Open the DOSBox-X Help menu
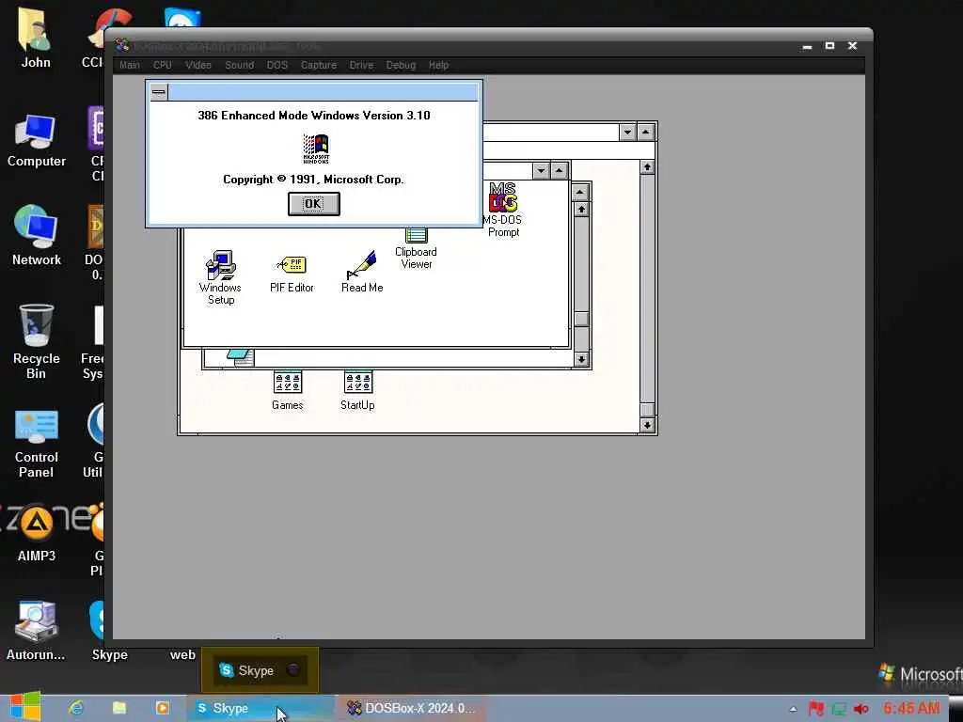This screenshot has width=963, height=722. (438, 65)
